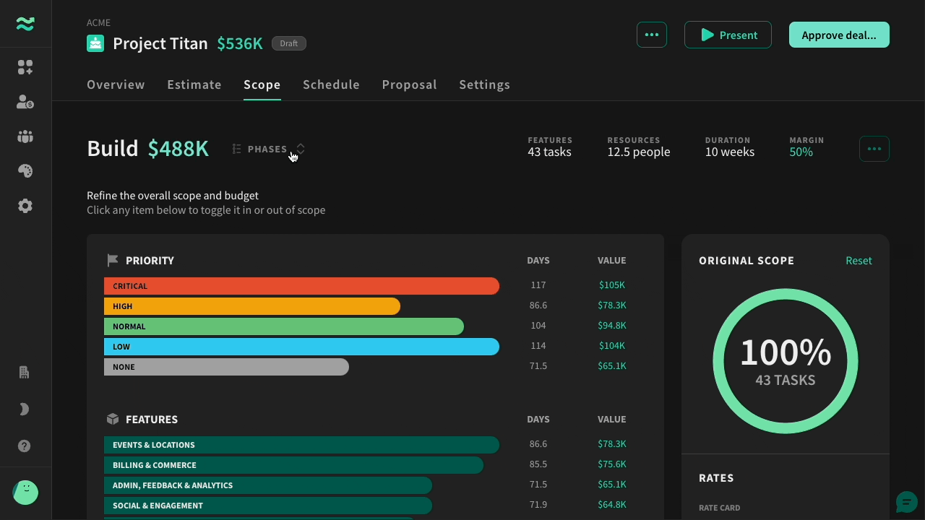The width and height of the screenshot is (925, 520).
Task: Toggle dark mode moon icon
Action: click(24, 409)
